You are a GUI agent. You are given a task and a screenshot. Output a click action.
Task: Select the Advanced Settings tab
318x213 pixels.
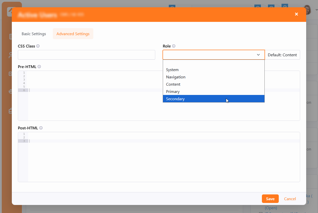click(73, 34)
